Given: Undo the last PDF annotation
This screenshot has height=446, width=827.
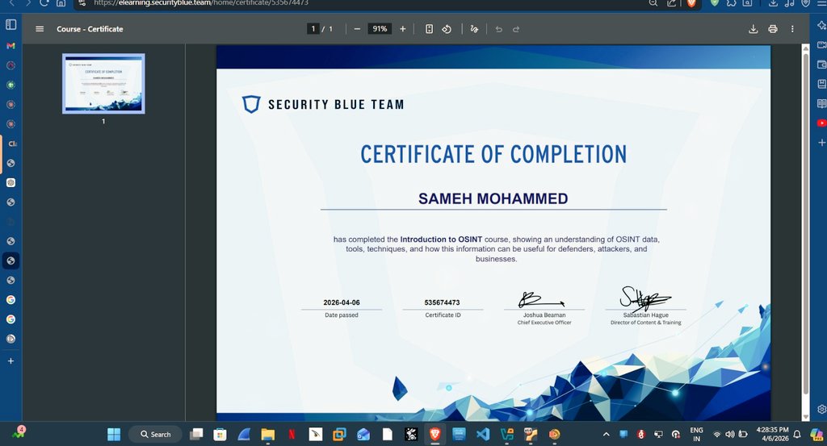Looking at the screenshot, I should [x=498, y=29].
